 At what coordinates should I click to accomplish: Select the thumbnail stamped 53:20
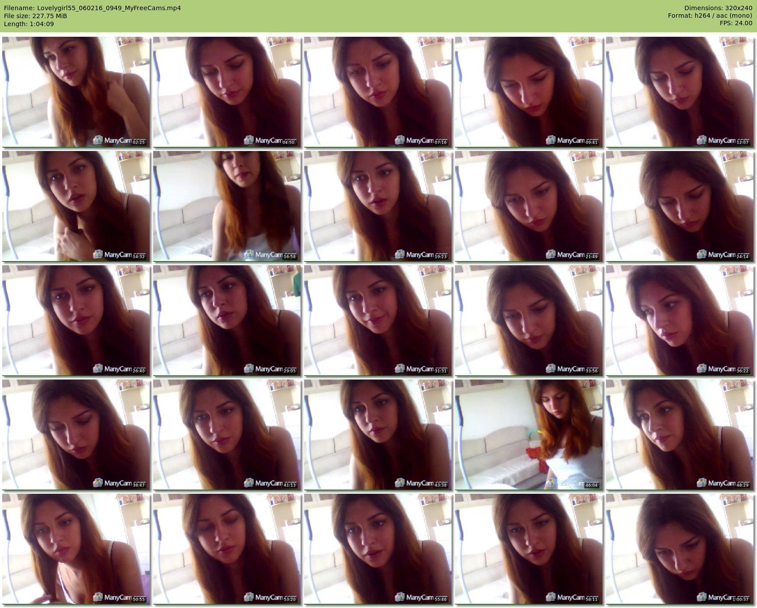click(x=227, y=549)
